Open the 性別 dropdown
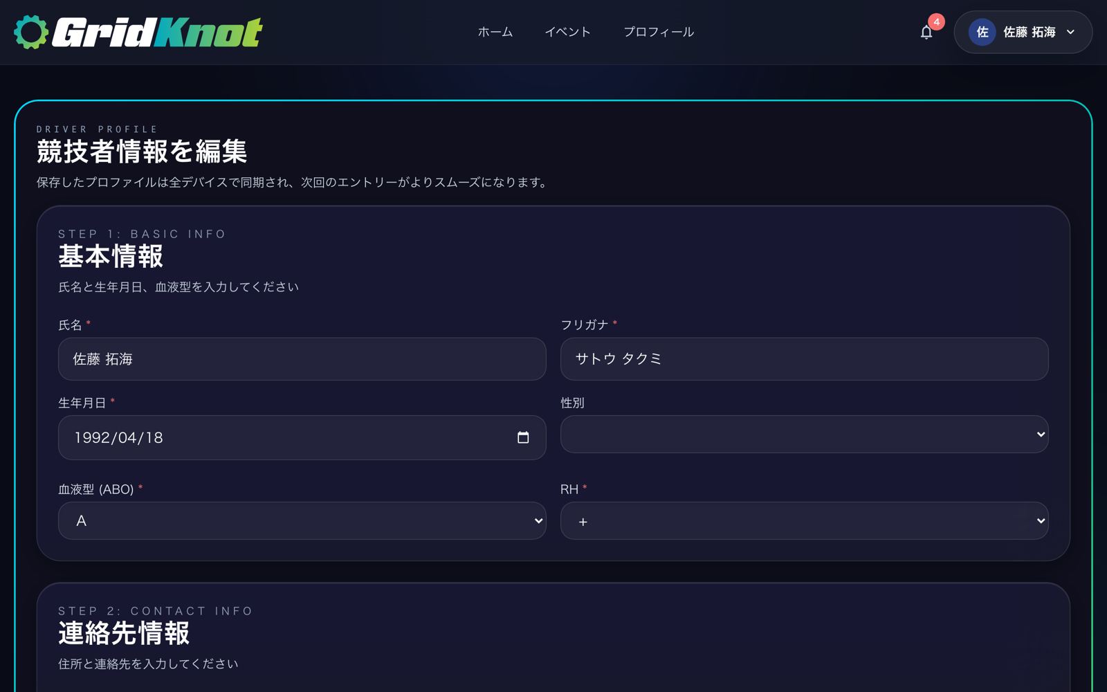This screenshot has height=692, width=1107. coord(804,435)
